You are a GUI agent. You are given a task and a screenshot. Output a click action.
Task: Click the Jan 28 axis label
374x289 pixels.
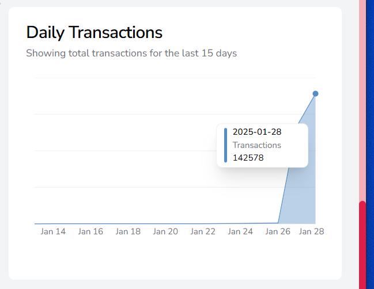click(311, 231)
